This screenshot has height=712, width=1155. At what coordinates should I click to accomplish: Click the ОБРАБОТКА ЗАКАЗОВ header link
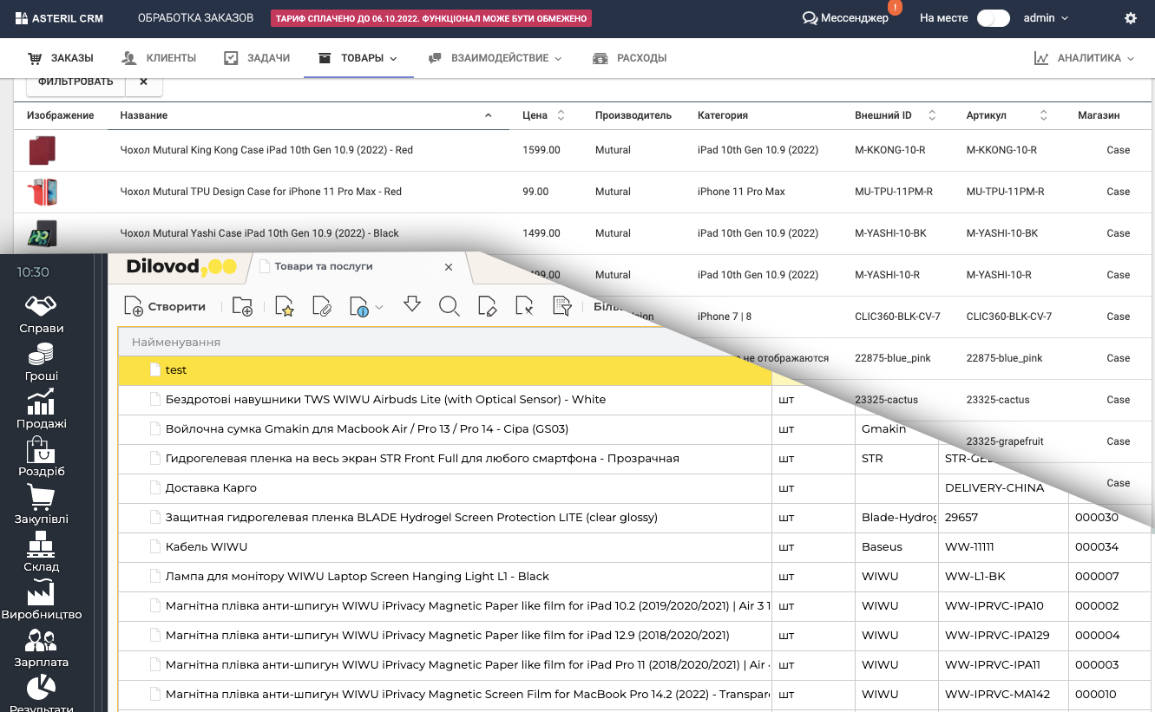coord(195,18)
